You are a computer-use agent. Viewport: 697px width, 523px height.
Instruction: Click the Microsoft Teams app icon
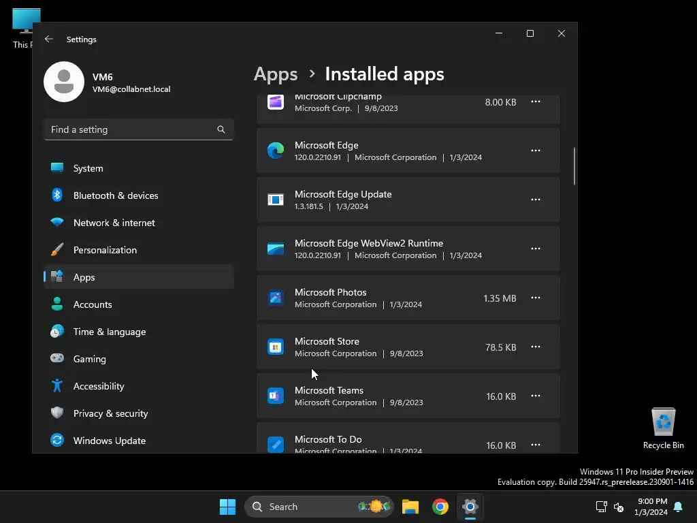point(276,396)
